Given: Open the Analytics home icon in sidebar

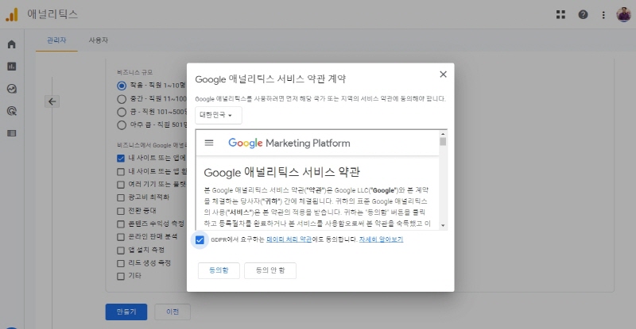Looking at the screenshot, I should point(11,44).
